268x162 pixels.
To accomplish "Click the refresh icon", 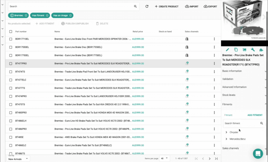I will 147,6.
